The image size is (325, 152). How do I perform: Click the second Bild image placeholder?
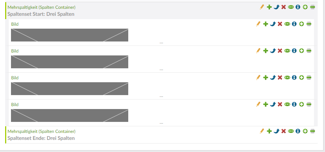tap(70, 62)
